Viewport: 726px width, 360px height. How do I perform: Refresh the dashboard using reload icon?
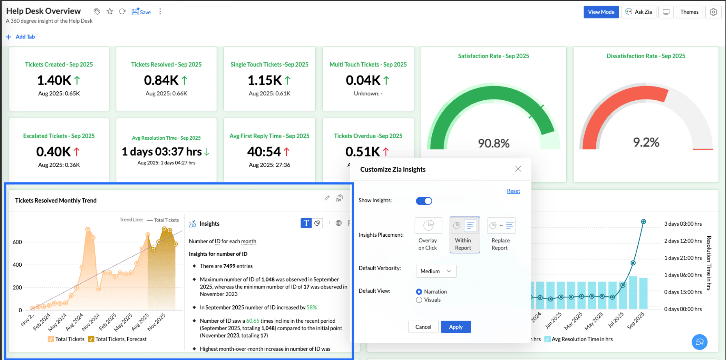(122, 11)
